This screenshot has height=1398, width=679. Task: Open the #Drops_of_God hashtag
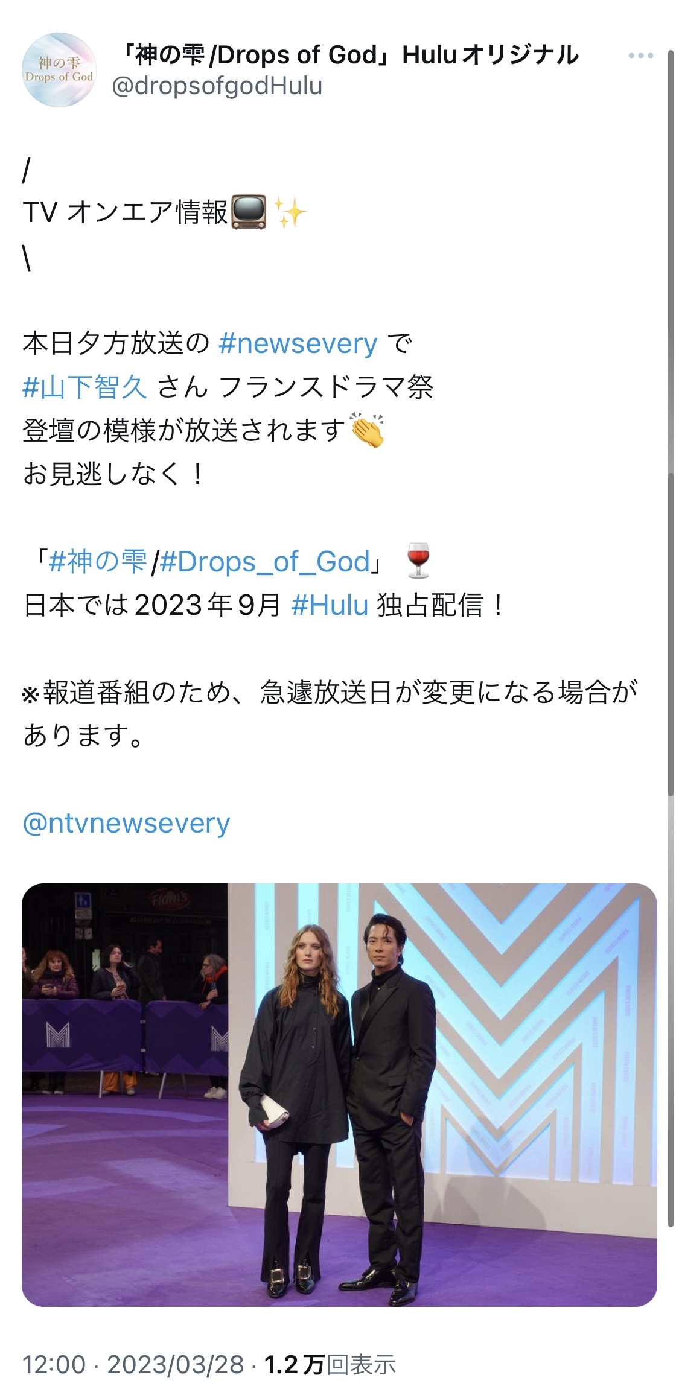point(265,562)
